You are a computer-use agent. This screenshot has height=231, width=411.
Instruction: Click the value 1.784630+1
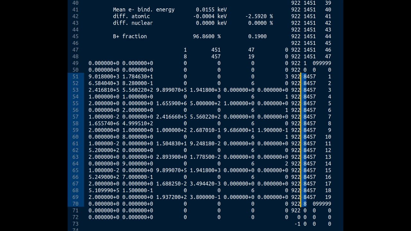[x=137, y=77]
